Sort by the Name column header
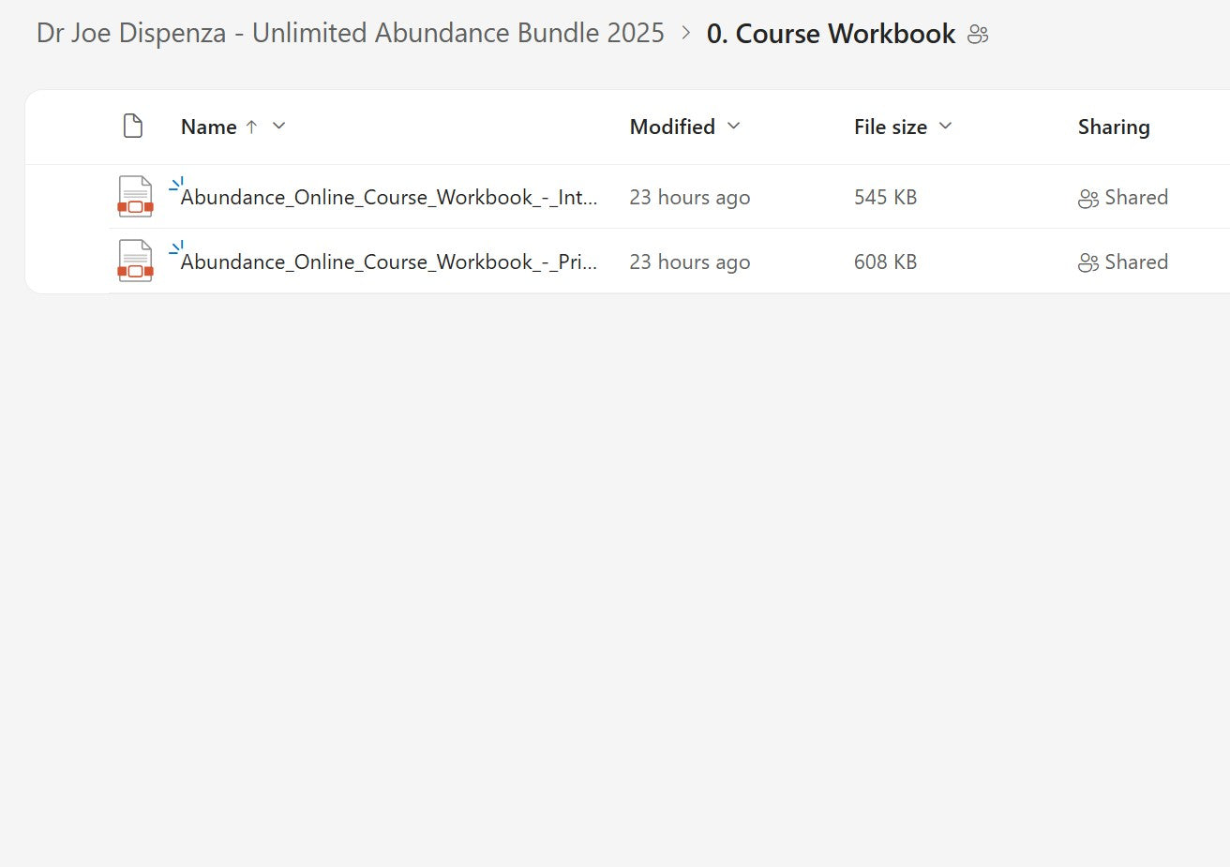 208,127
